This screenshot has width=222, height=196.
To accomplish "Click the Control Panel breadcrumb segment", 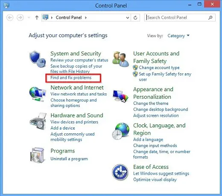I will [x=69, y=17].
